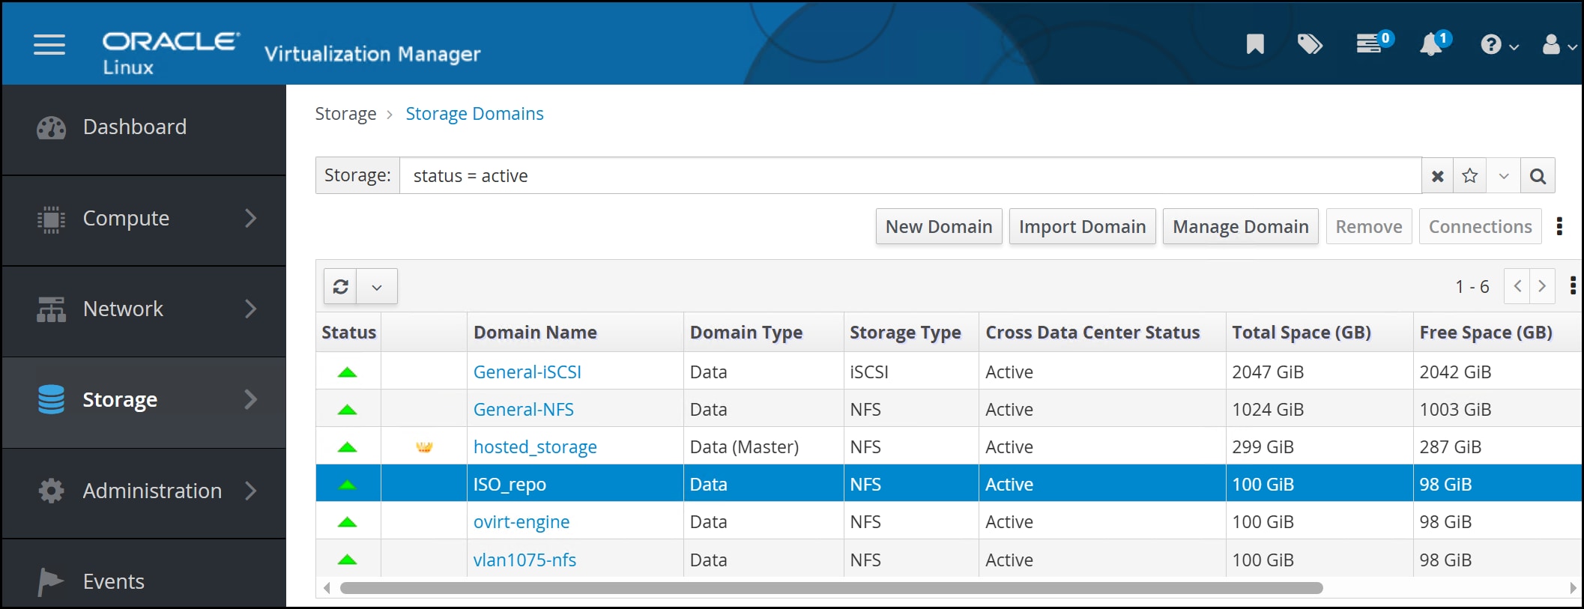Open Dashboard in the sidebar
Viewport: 1584px width, 609px height.
[144, 128]
